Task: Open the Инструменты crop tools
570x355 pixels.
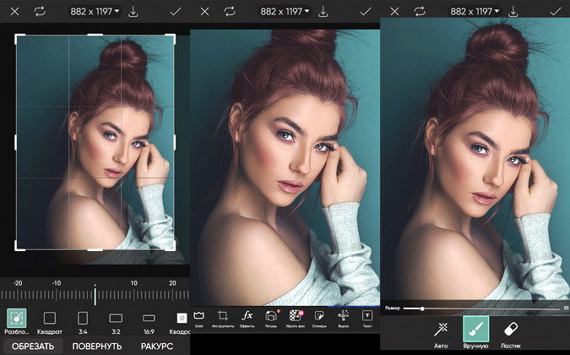Action: pos(222,319)
